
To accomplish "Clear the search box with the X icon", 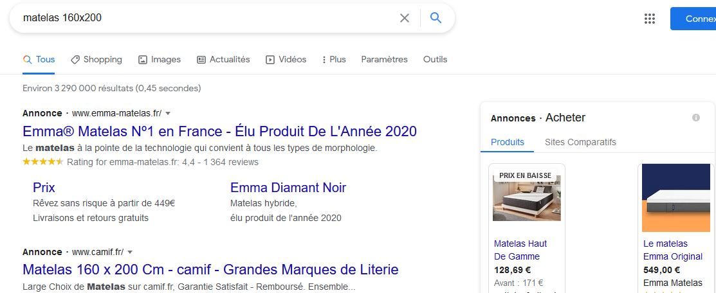I will [x=405, y=18].
